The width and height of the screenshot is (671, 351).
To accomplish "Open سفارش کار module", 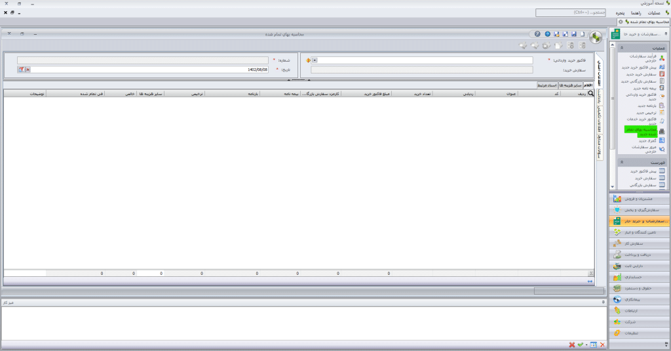I will tap(640, 243).
